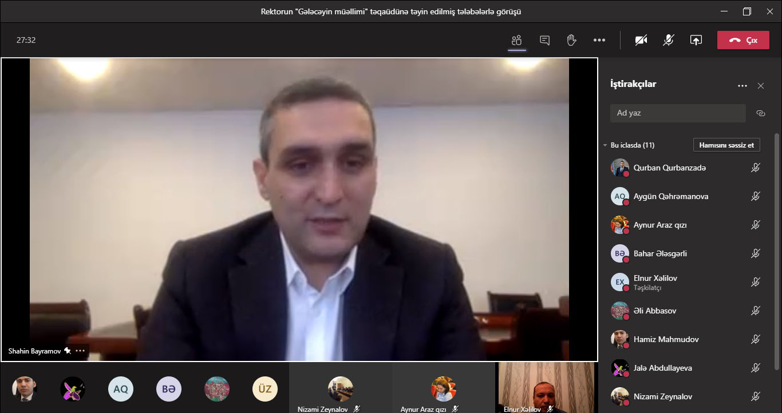Copy the meeting join link icon
The image size is (782, 413).
[761, 113]
